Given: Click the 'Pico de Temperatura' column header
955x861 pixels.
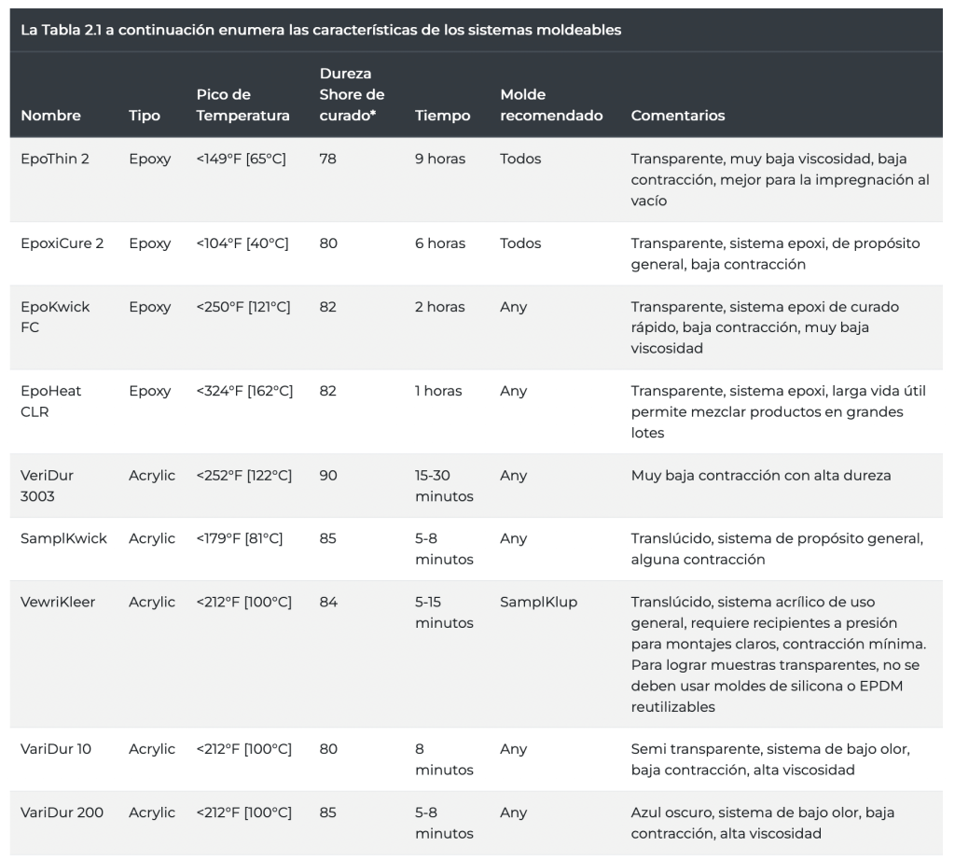Looking at the screenshot, I should (243, 104).
